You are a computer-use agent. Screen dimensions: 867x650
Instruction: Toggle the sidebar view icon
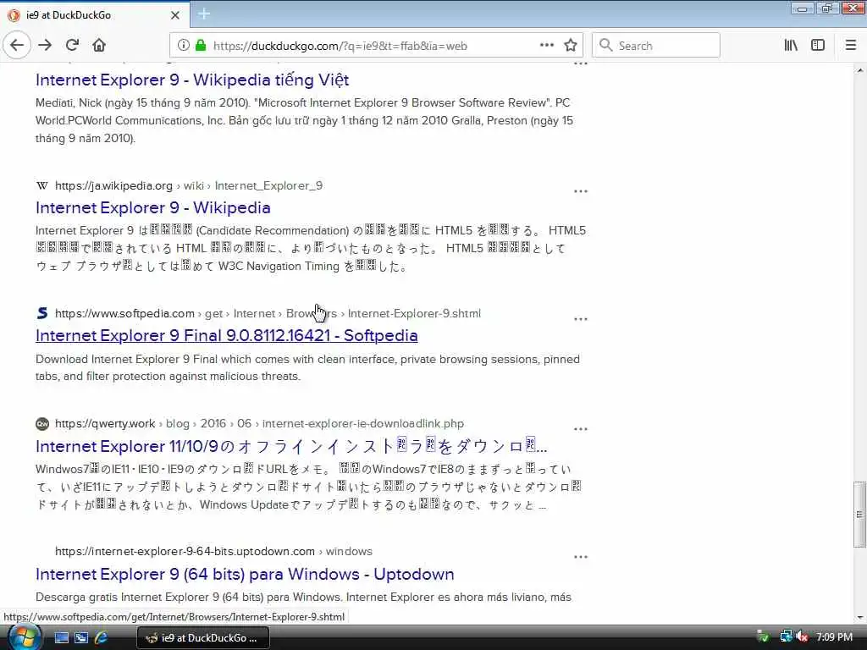click(818, 46)
